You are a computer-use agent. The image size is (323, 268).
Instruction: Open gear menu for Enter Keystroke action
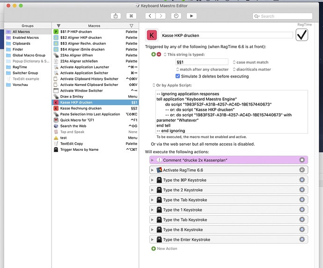click(x=302, y=239)
